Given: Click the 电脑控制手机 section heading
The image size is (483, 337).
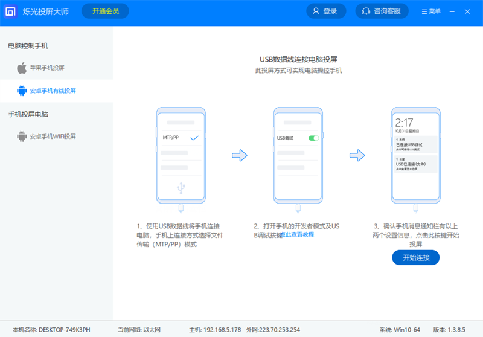Looking at the screenshot, I should point(28,46).
